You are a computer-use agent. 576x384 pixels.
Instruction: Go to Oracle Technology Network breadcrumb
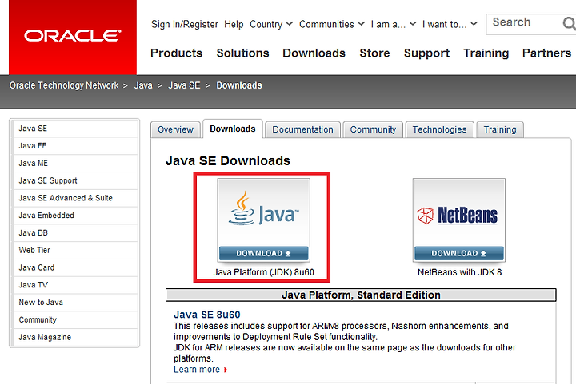click(64, 85)
